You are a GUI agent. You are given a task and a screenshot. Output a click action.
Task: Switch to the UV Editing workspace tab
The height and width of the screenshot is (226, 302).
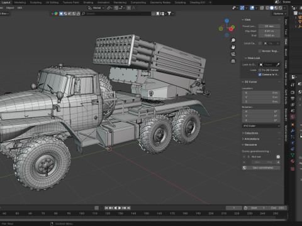(52, 3)
